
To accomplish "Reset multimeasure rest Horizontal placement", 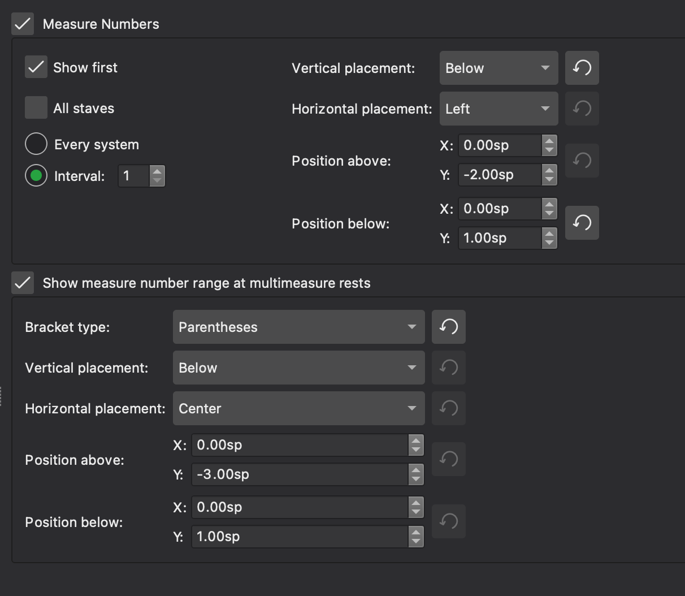I will click(x=449, y=408).
